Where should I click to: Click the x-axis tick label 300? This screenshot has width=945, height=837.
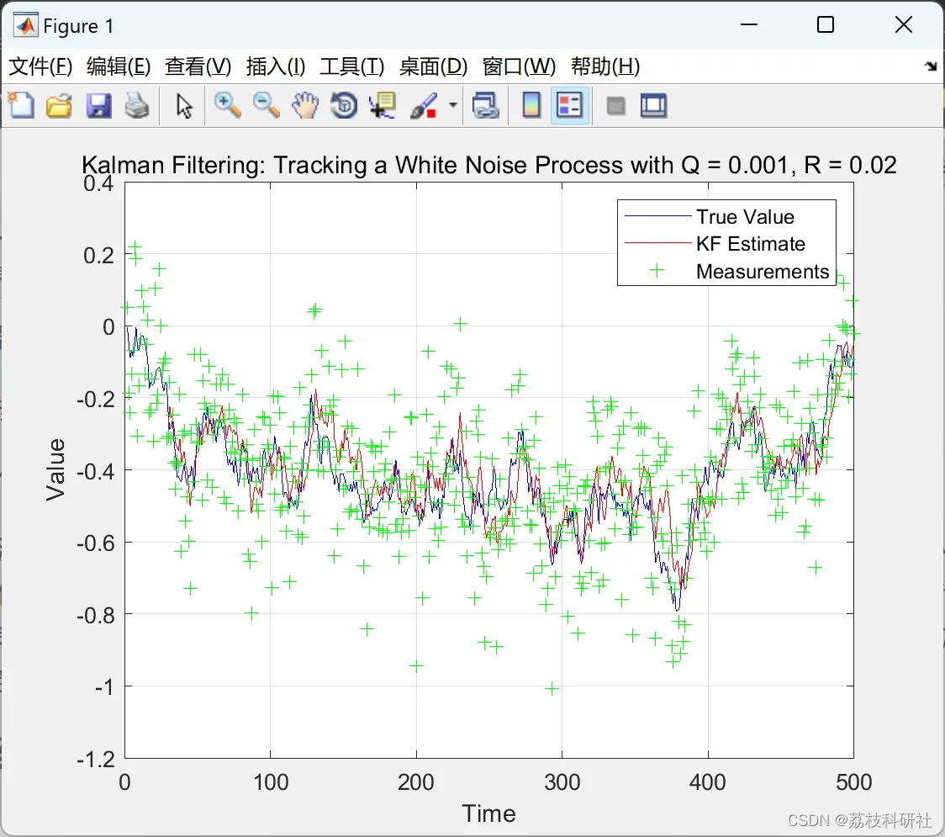click(x=562, y=782)
